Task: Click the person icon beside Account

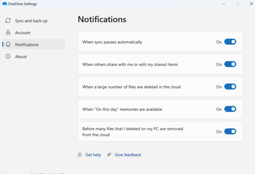Action: point(8,32)
